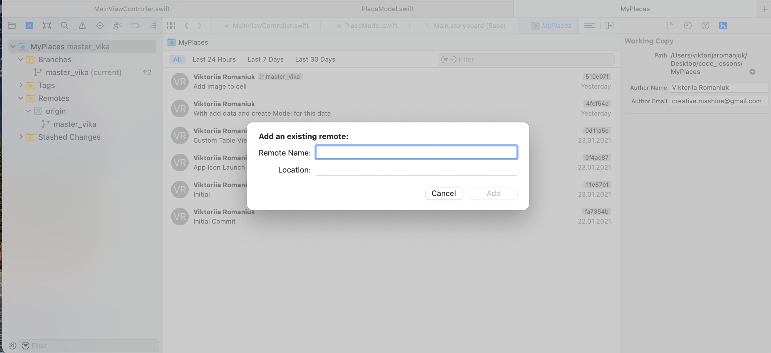Add editor on right icon
This screenshot has height=353, width=771.
click(609, 26)
